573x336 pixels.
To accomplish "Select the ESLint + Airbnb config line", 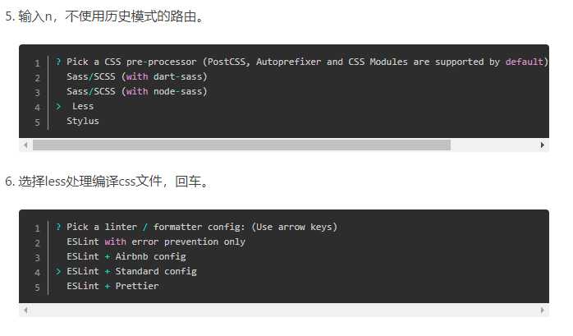I will click(126, 256).
